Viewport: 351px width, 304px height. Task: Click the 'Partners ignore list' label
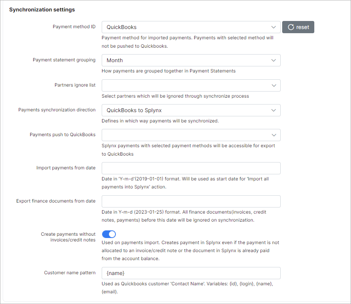[x=75, y=85]
